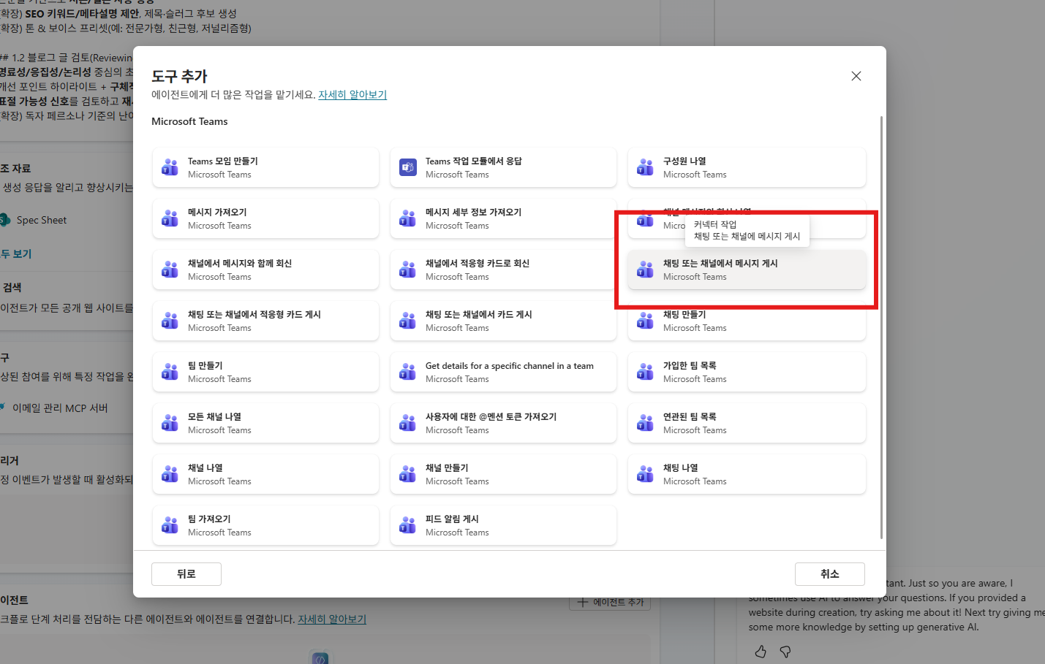The height and width of the screenshot is (664, 1045).
Task: Click thumbs up icon in chat panel
Action: pos(761,651)
